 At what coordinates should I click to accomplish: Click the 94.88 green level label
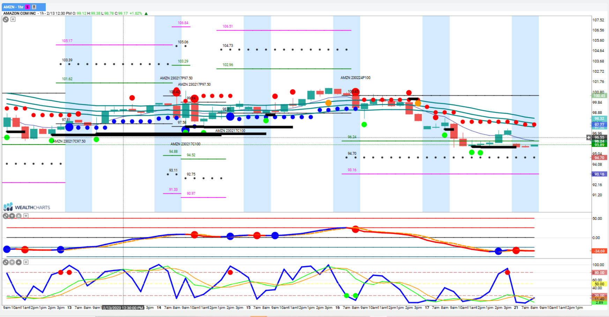[173, 152]
